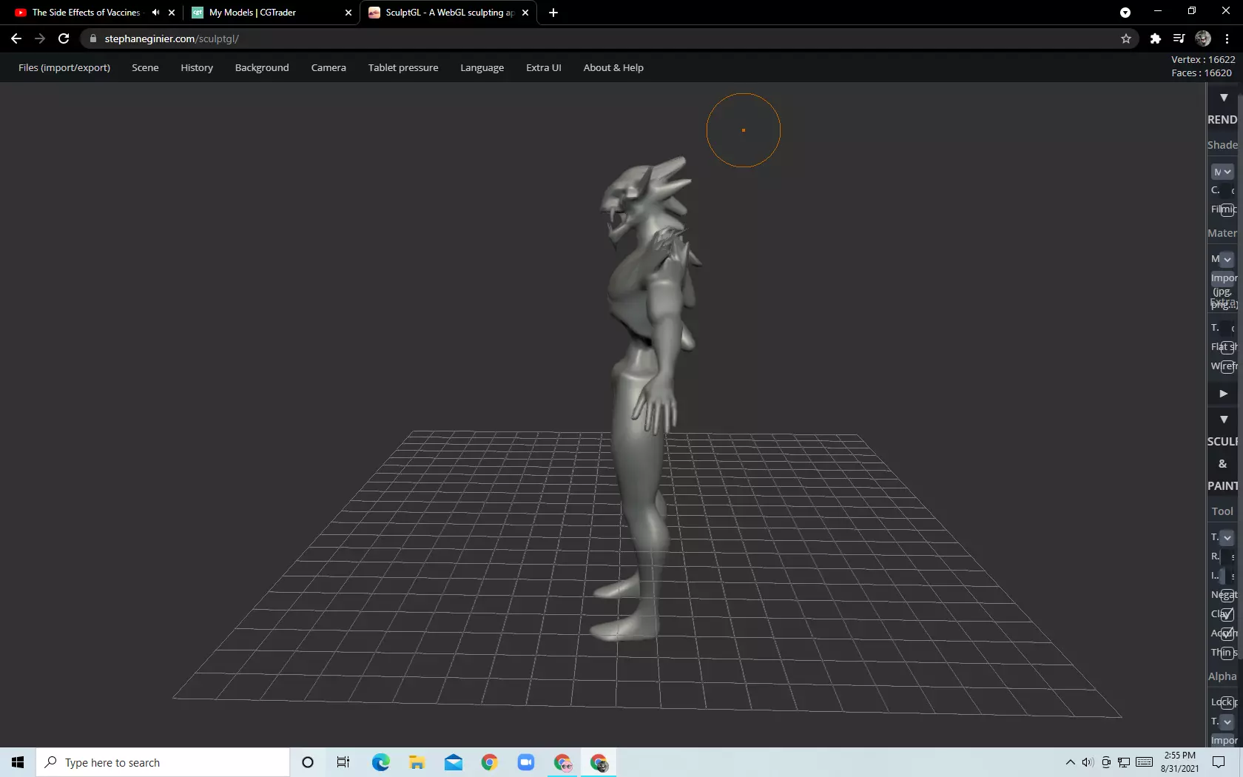
Task: Open the touch keyboard tray icon
Action: 1144,762
